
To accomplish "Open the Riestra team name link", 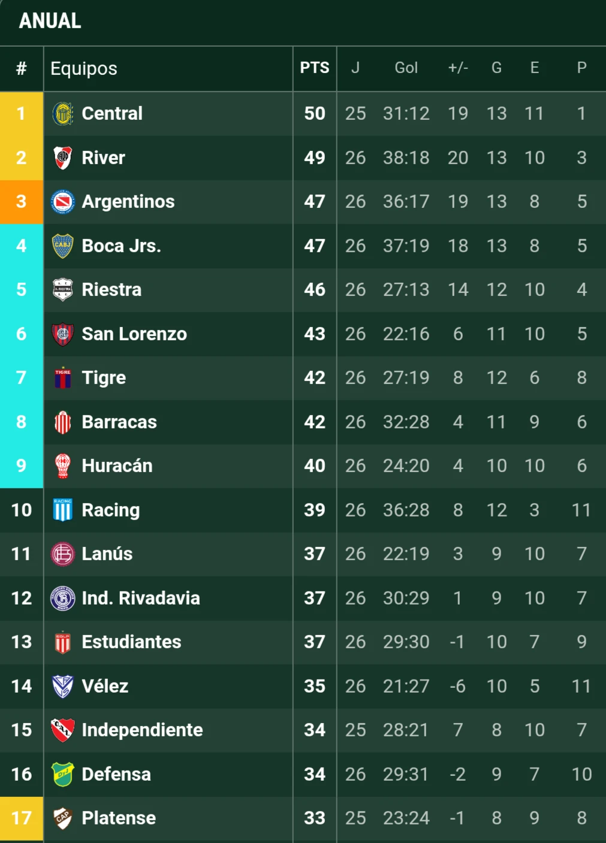I will pyautogui.click(x=111, y=290).
